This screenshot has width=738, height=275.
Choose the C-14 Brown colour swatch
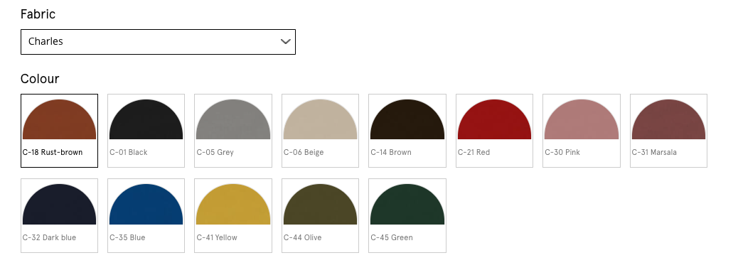click(407, 131)
